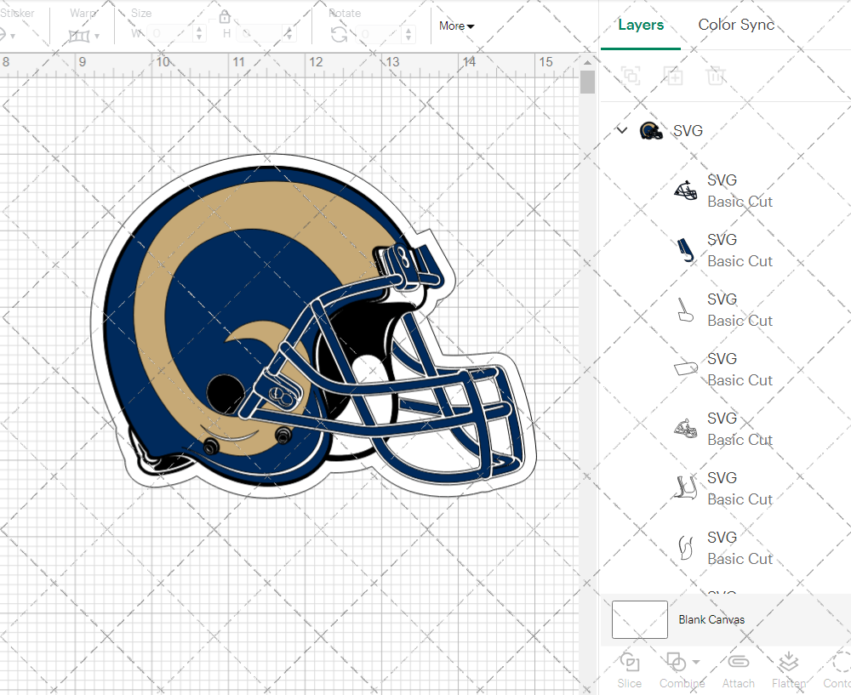
Task: Select the Slice tool
Action: click(x=629, y=670)
